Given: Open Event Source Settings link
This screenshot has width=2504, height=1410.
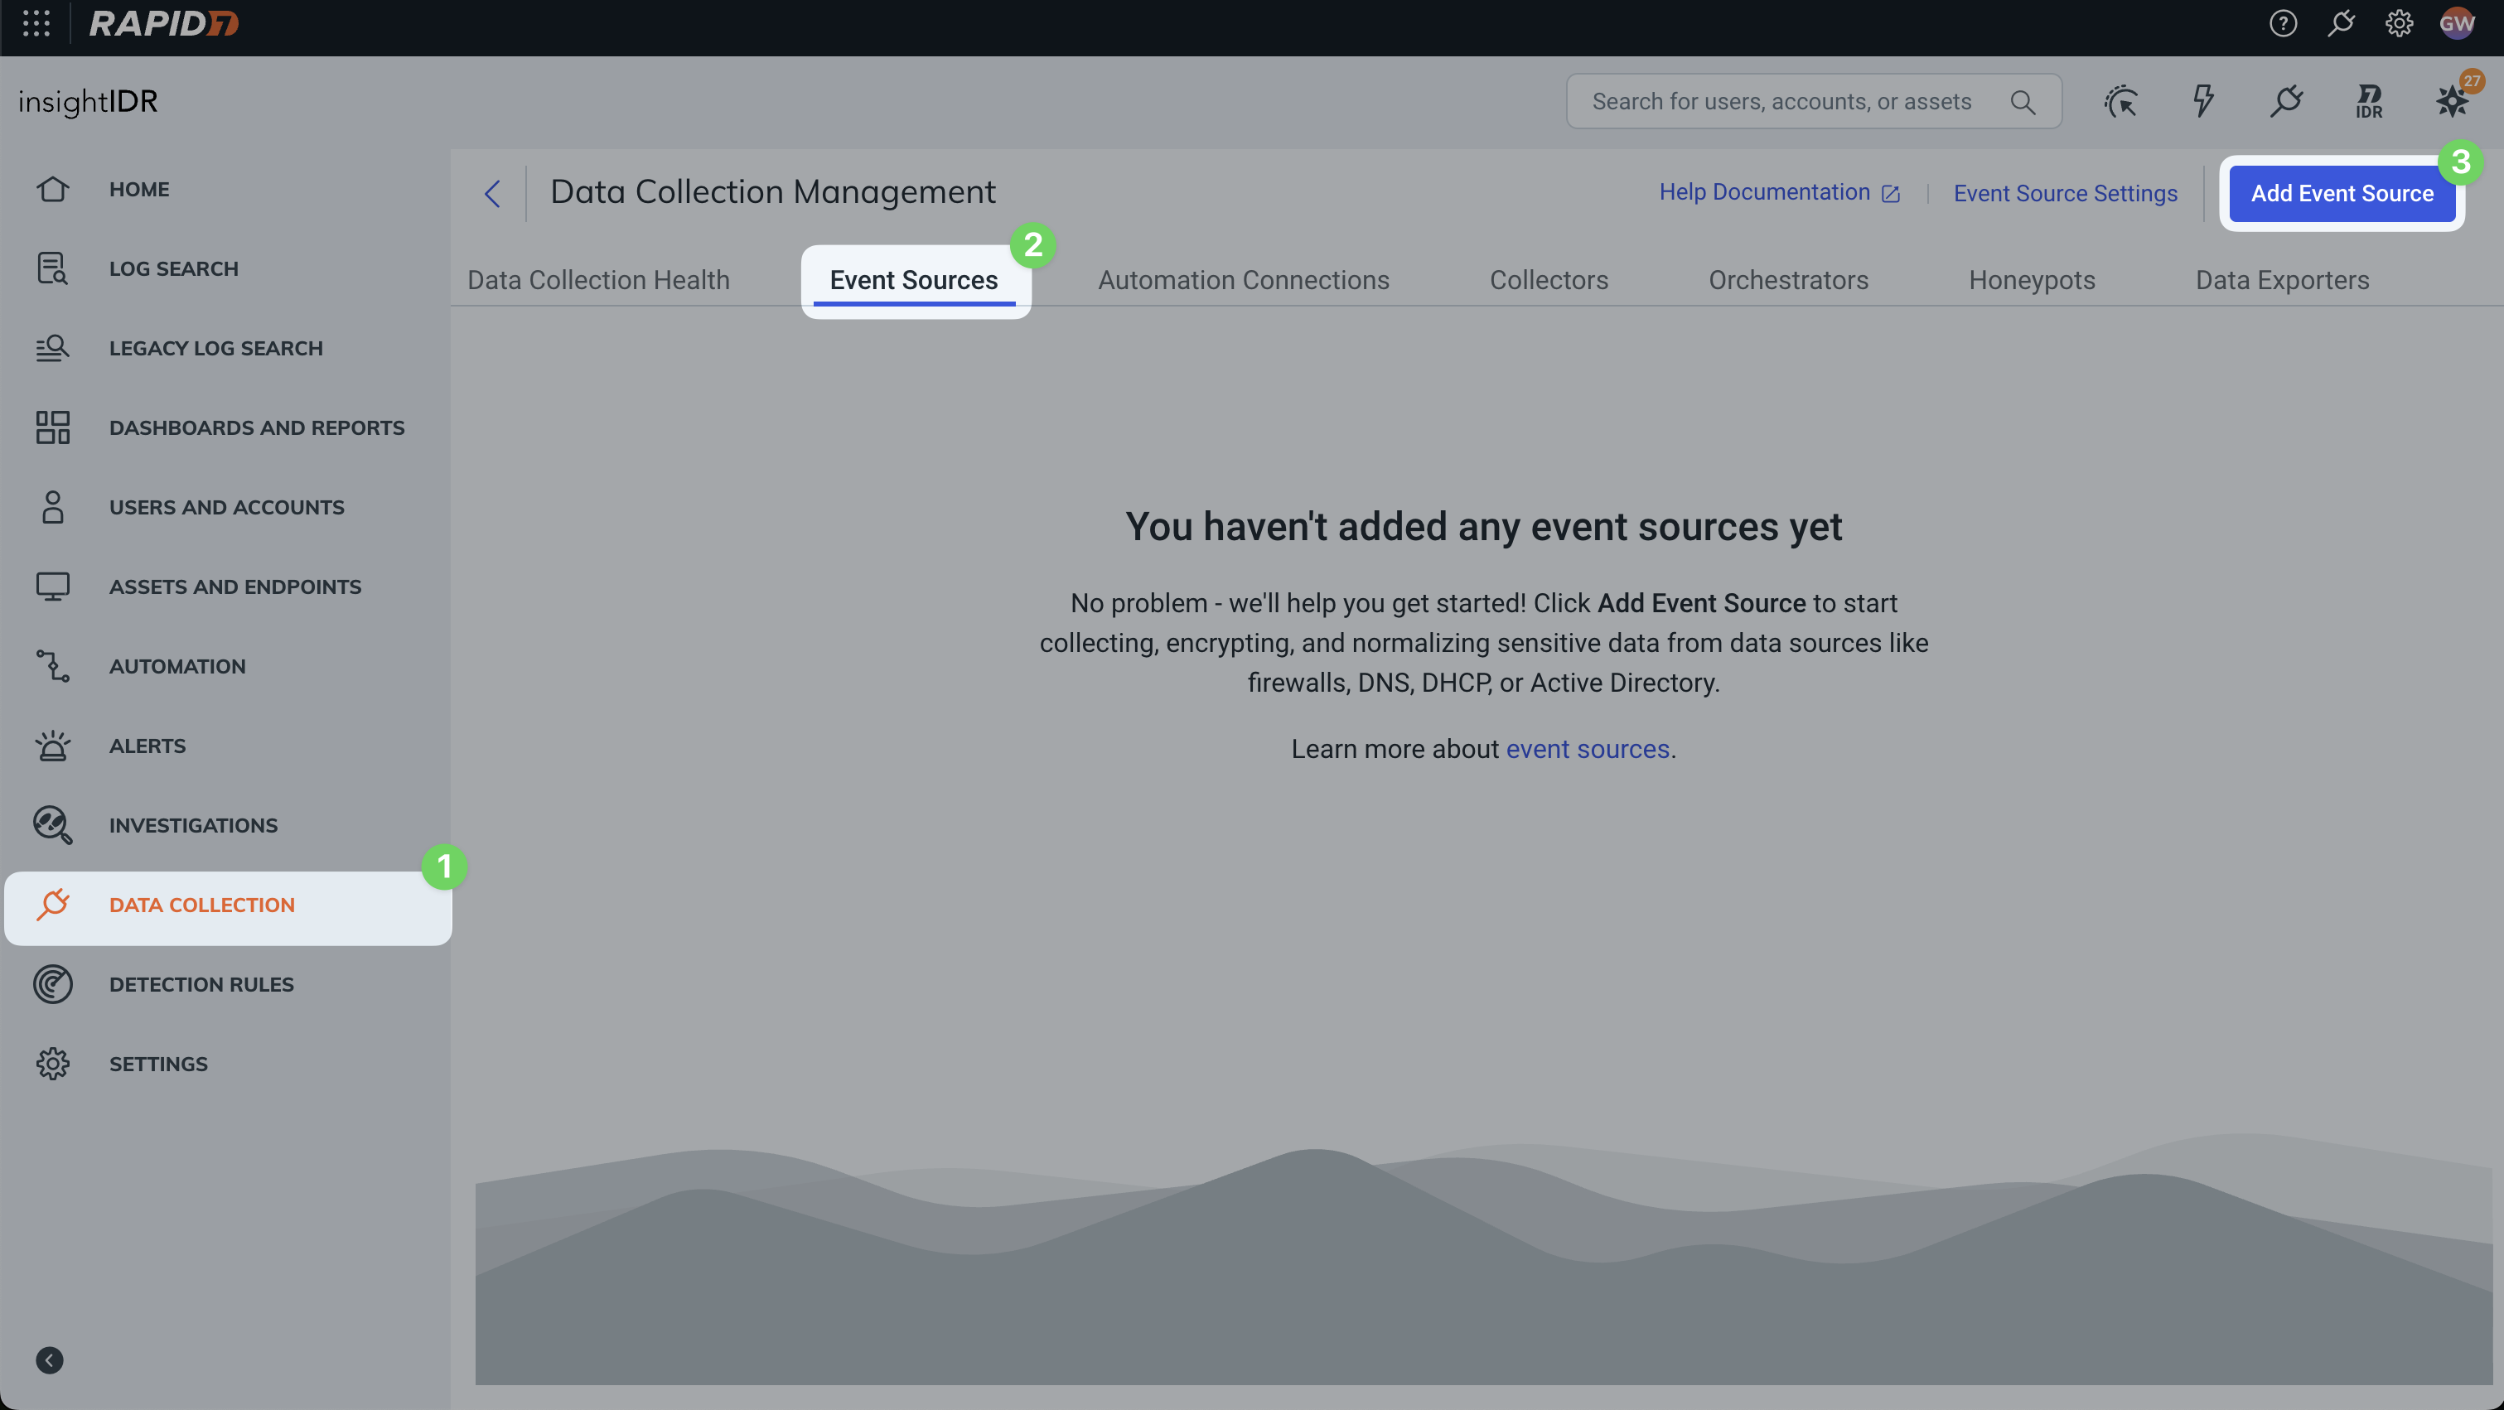Looking at the screenshot, I should click(2066, 193).
